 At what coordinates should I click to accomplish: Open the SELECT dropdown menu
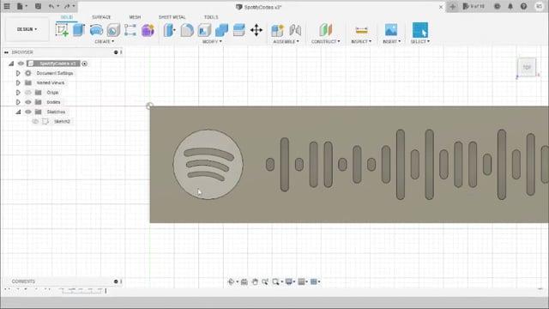tap(420, 42)
